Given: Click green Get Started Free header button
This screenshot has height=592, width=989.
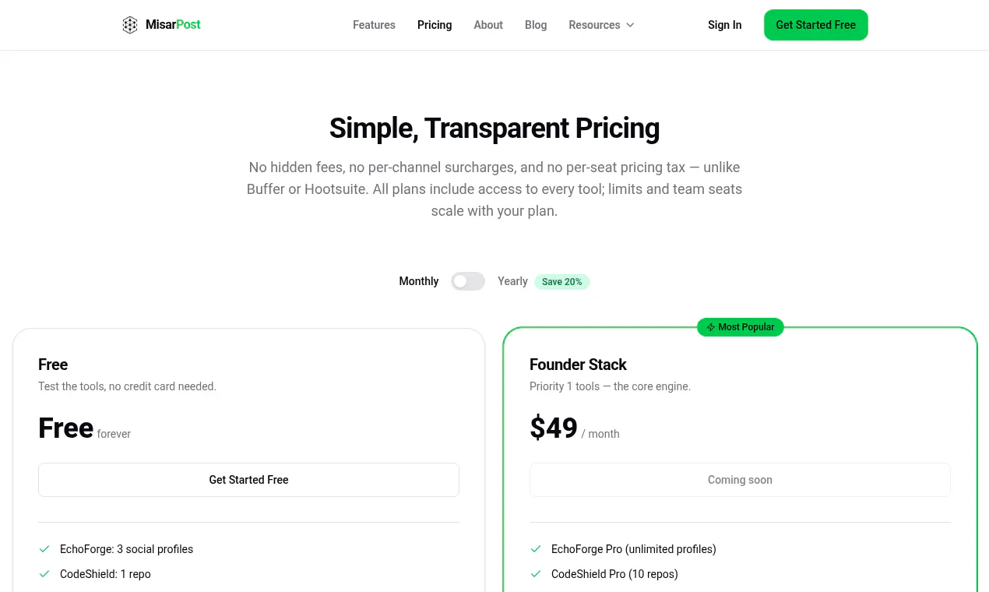Looking at the screenshot, I should coord(815,25).
